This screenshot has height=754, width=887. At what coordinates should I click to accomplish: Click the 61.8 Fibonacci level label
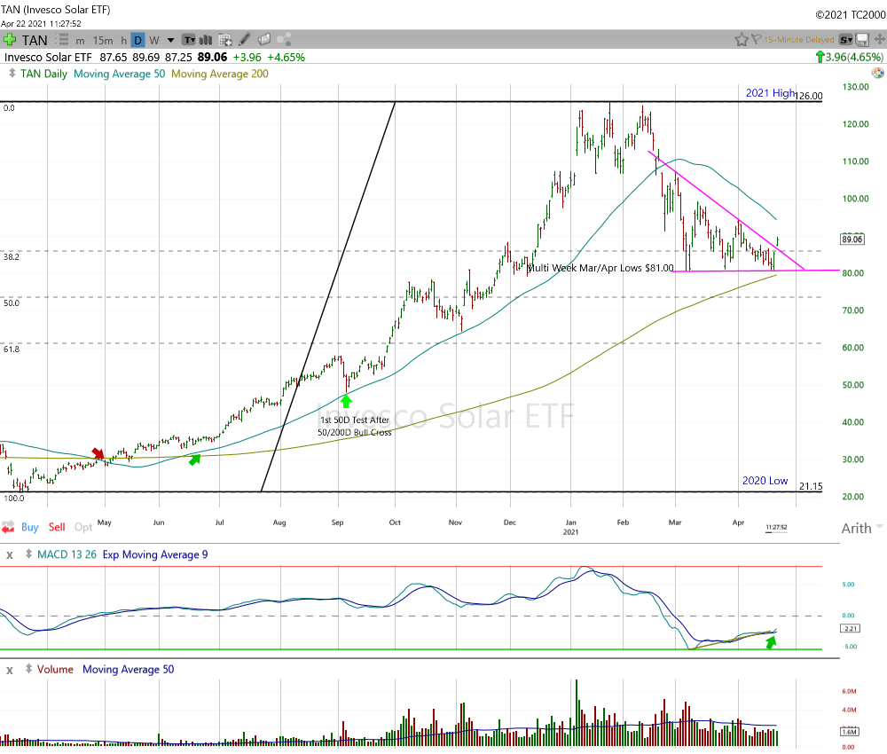pos(12,349)
